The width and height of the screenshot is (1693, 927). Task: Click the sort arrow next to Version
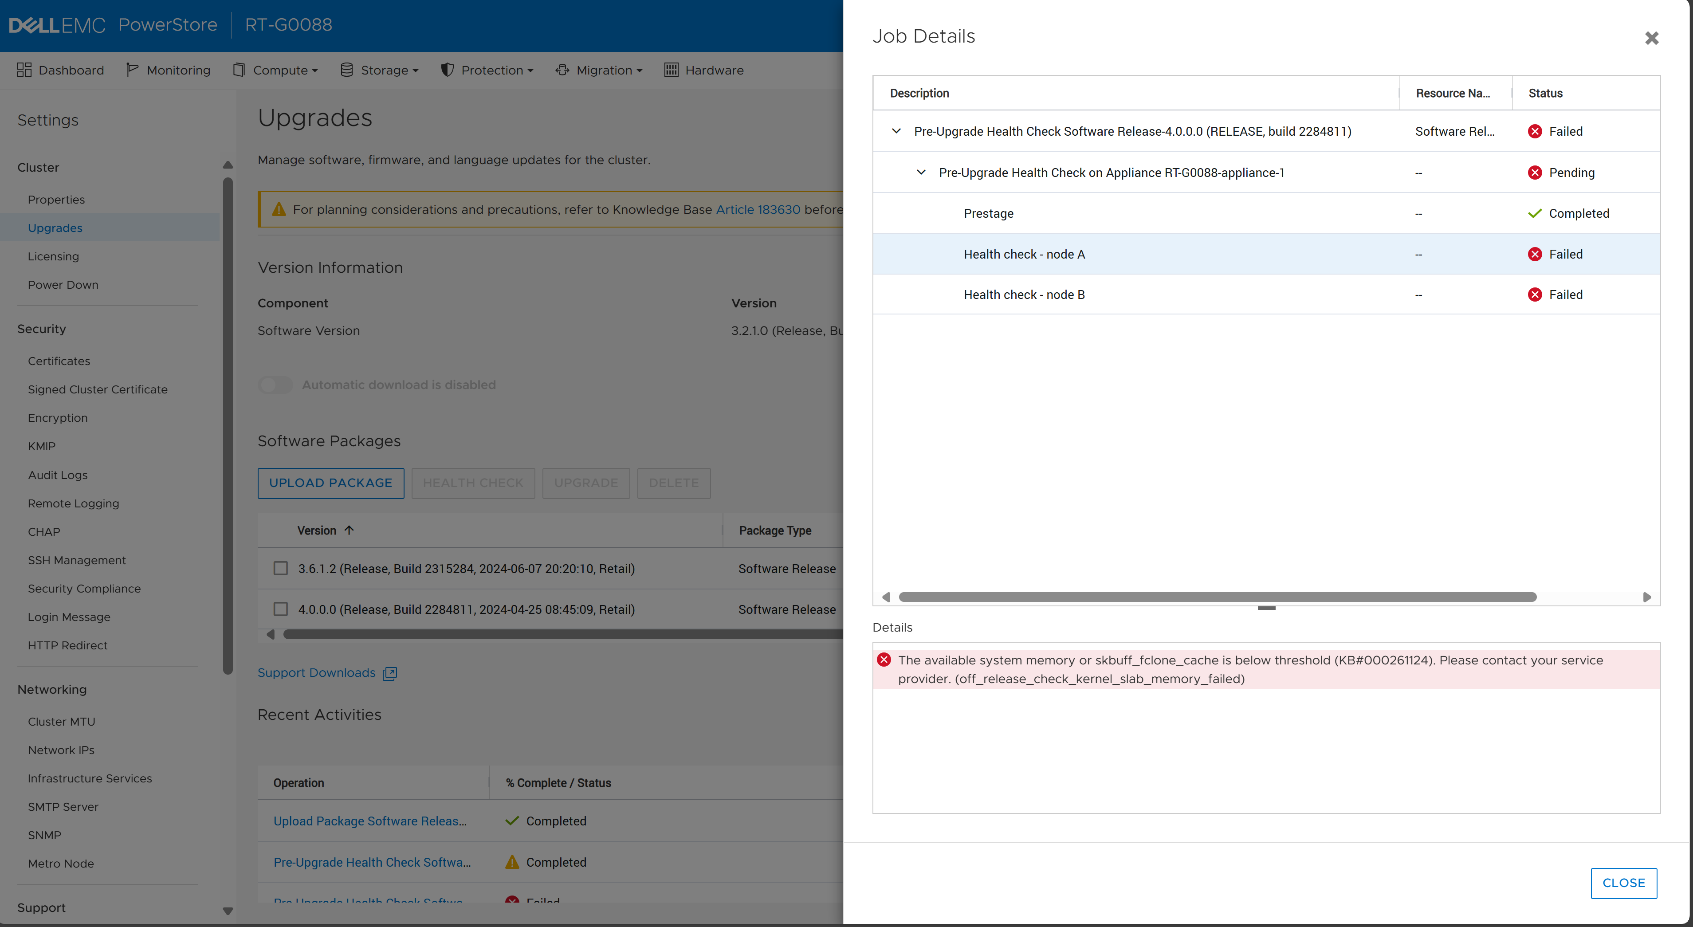pos(349,530)
